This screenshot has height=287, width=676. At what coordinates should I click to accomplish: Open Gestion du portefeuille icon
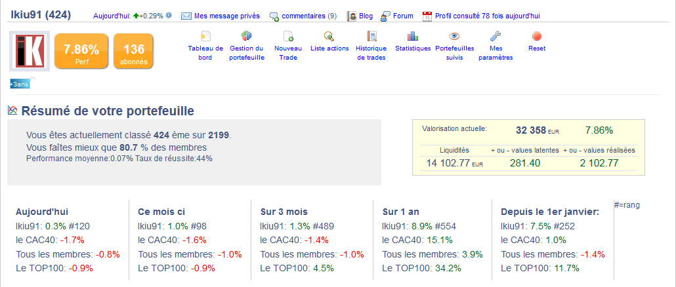pyautogui.click(x=247, y=37)
